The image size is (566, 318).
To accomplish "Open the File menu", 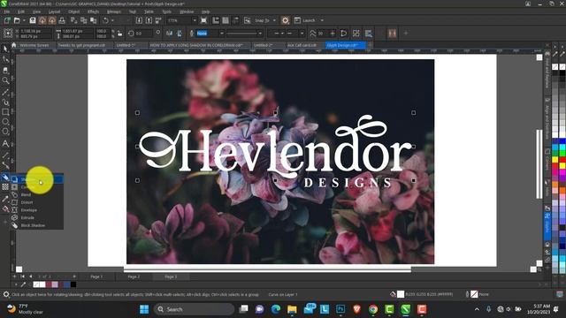I will (7, 11).
